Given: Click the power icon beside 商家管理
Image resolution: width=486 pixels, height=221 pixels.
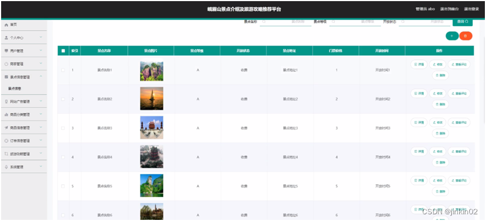Looking at the screenshot, I should [6, 64].
